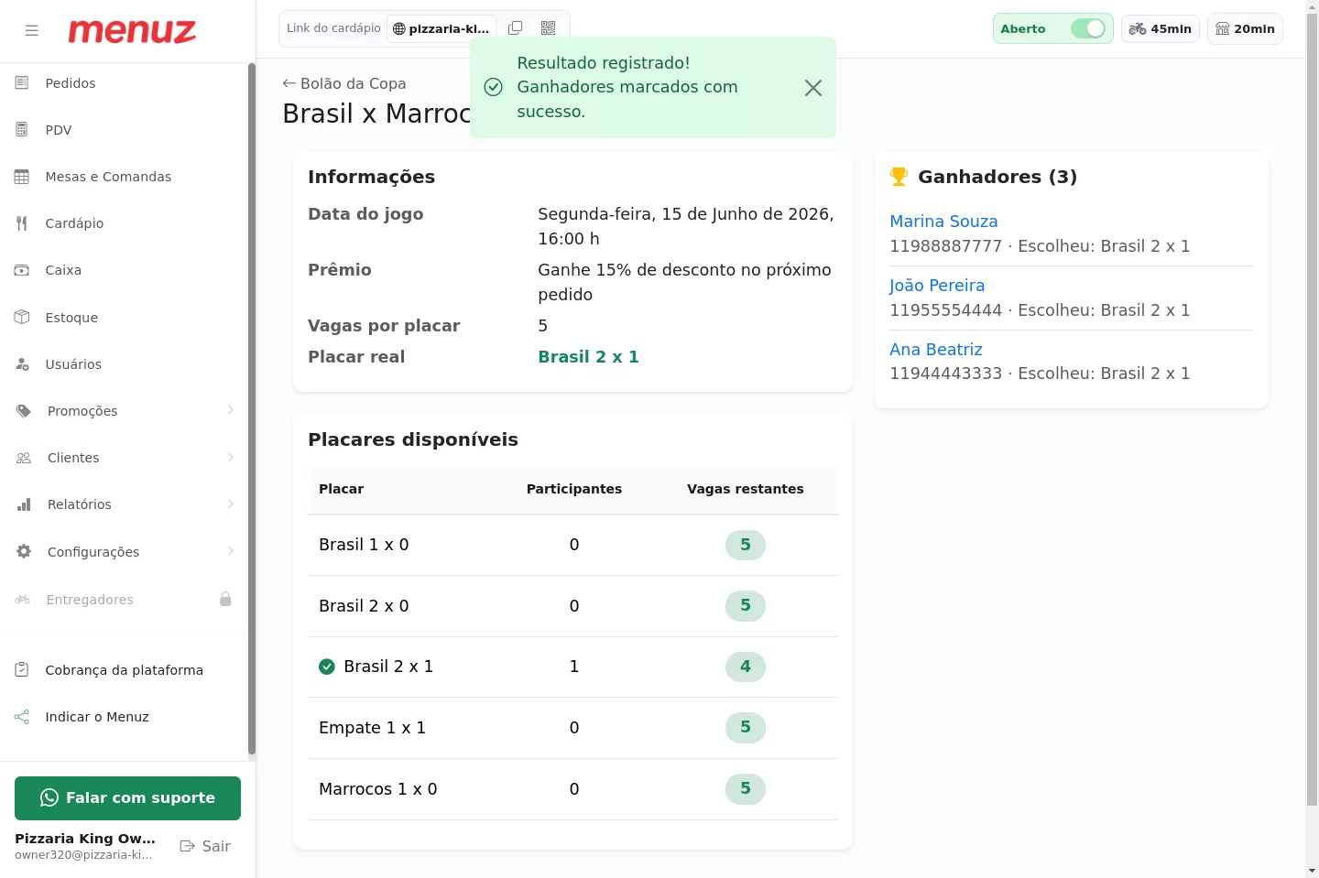The height and width of the screenshot is (878, 1319).
Task: Click the Entregadores lock icon
Action: click(x=225, y=599)
